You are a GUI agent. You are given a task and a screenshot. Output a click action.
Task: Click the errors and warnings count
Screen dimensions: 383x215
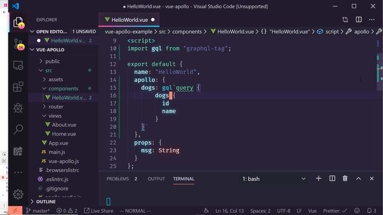(67, 211)
